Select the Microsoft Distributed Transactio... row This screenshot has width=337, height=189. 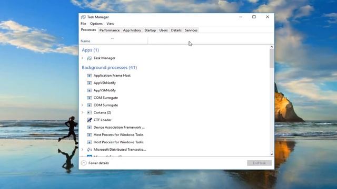pos(174,149)
